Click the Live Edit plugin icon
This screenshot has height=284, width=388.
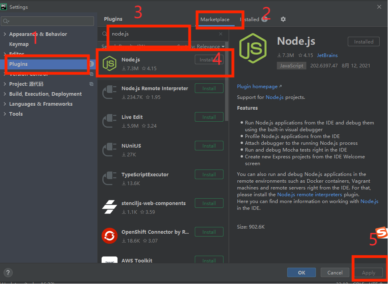(x=109, y=121)
